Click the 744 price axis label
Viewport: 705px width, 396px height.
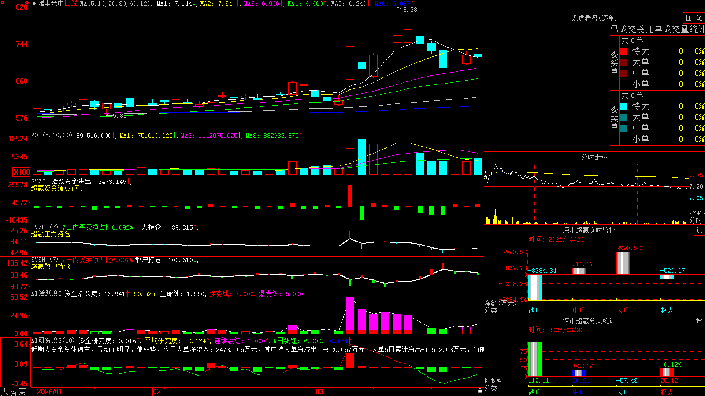tap(22, 44)
